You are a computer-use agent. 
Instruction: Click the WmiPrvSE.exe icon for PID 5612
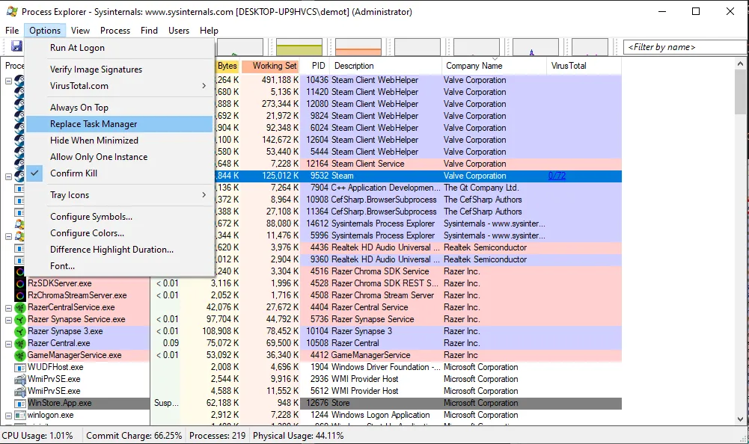(x=19, y=391)
